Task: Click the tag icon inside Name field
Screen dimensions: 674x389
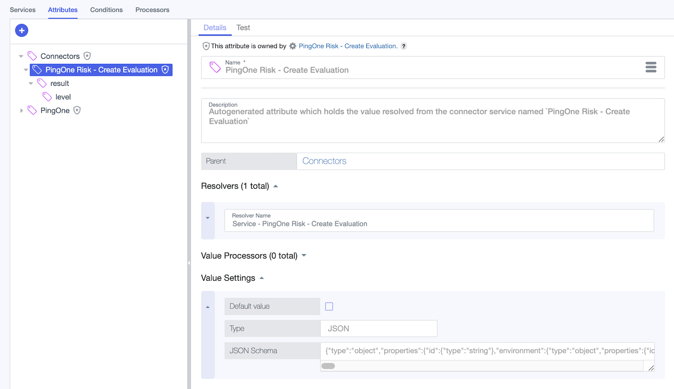Action: pos(215,67)
